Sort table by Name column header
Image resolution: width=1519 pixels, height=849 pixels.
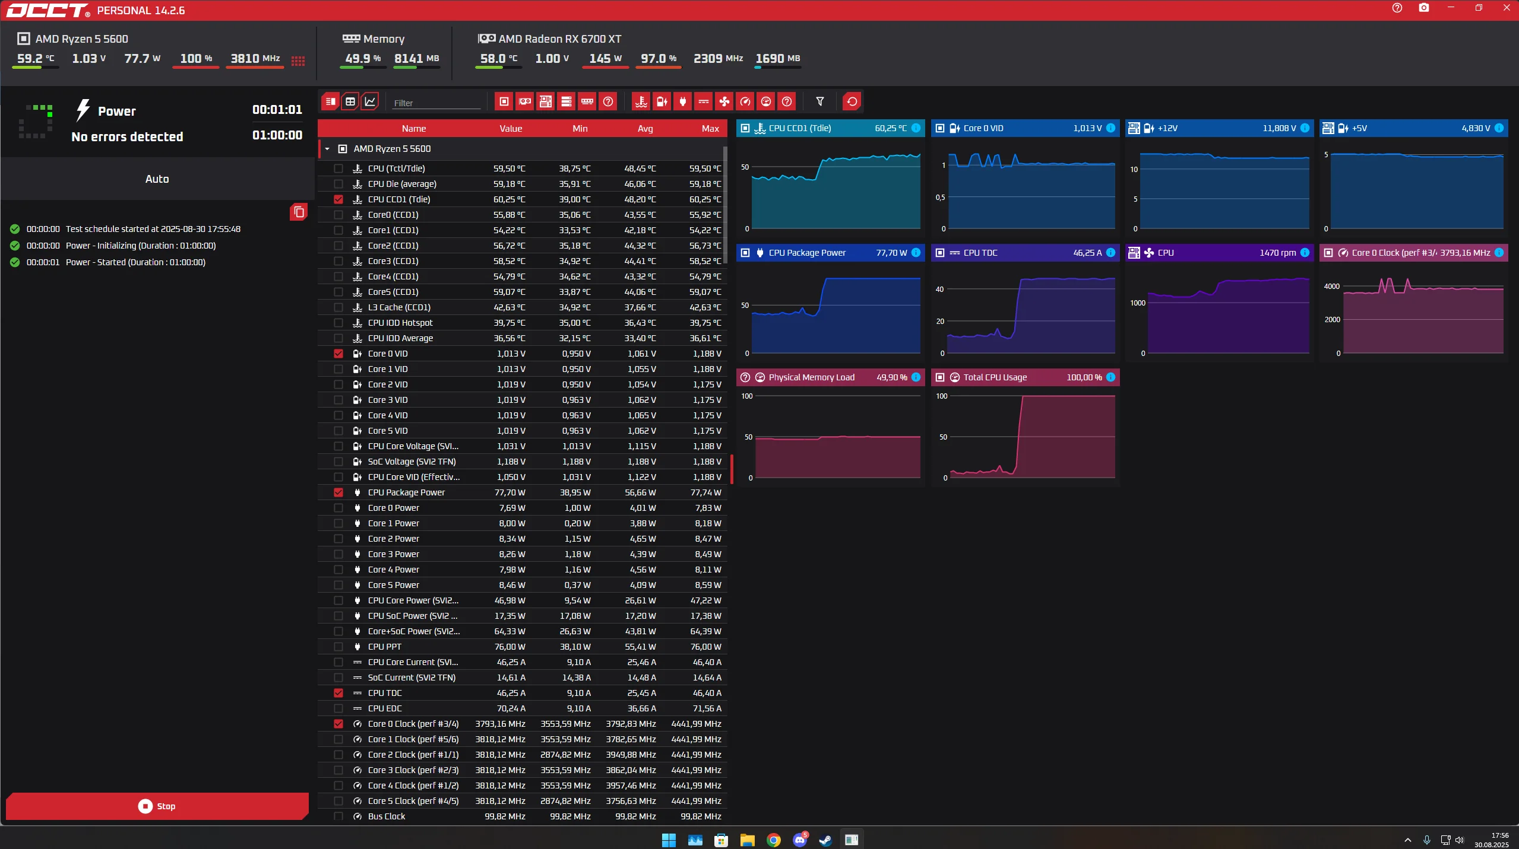click(413, 129)
